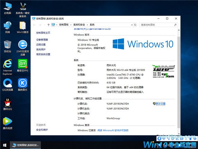This screenshot has width=198, height=149.
Task: Open the 此电脑 desktop icon
Action: pyautogui.click(x=7, y=8)
